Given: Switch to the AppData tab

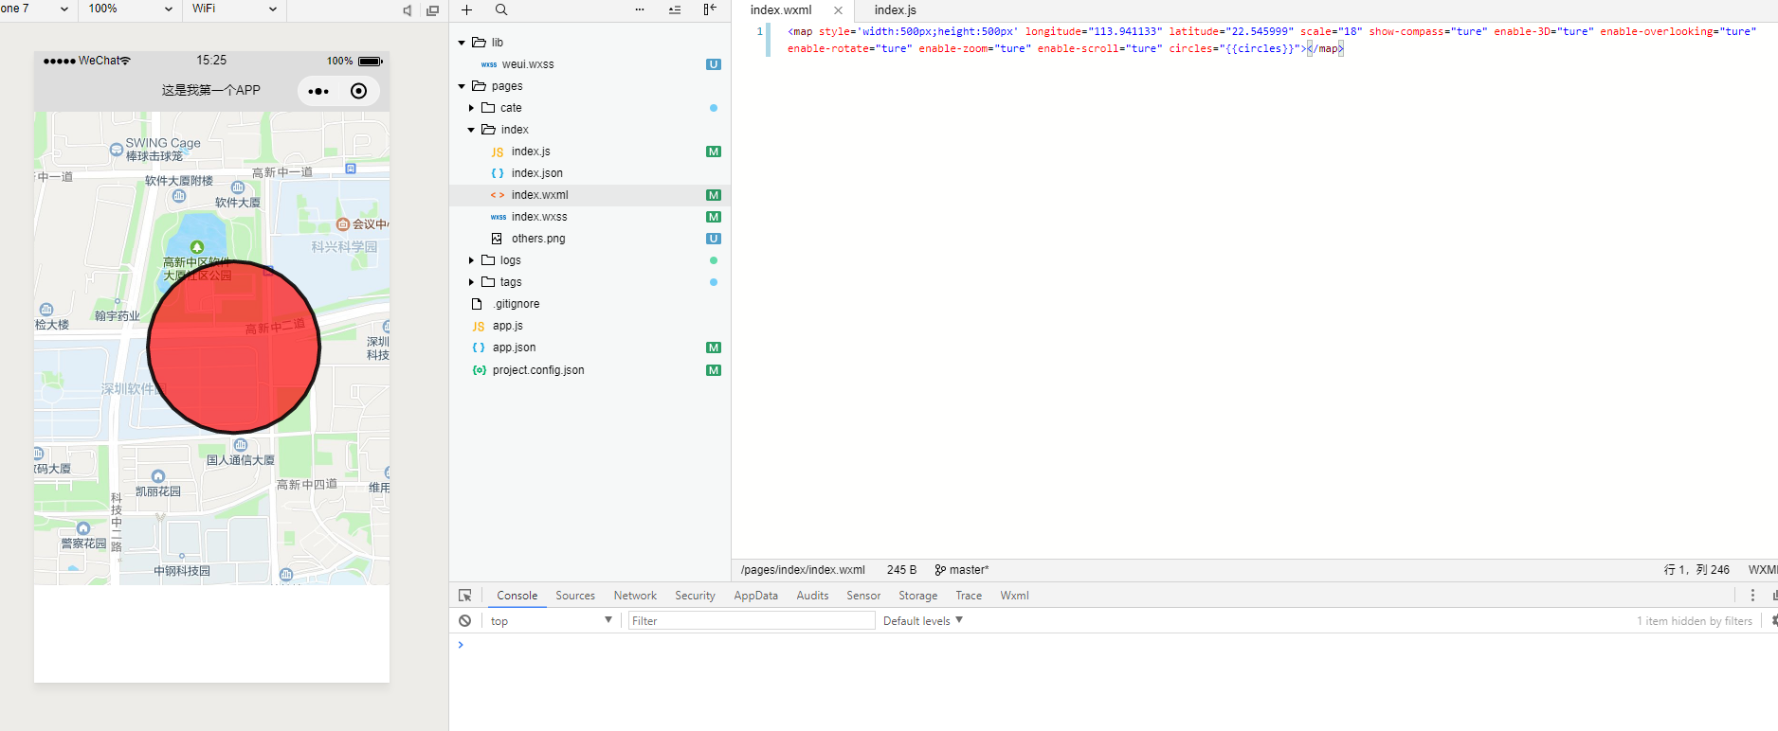Looking at the screenshot, I should pyautogui.click(x=755, y=596).
